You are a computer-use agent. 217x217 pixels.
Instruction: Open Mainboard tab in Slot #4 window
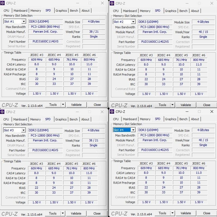[130, 119]
